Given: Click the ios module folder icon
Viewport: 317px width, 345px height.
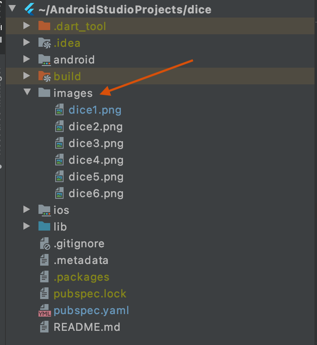Looking at the screenshot, I should coord(44,210).
